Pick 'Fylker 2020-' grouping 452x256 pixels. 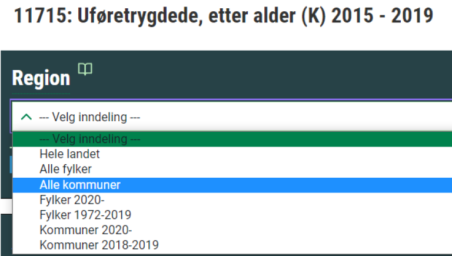tap(72, 200)
